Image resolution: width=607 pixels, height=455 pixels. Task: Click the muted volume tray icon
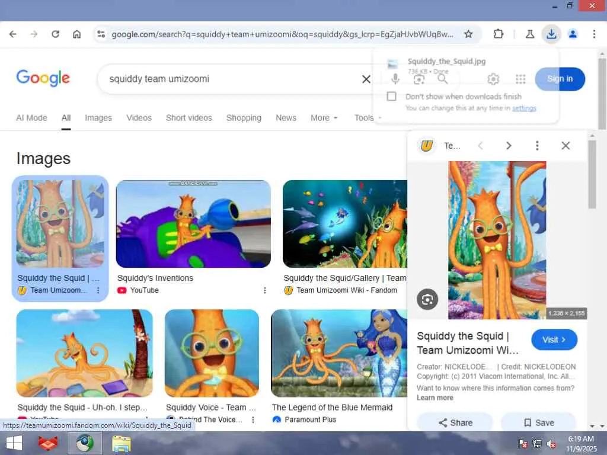[x=551, y=444]
